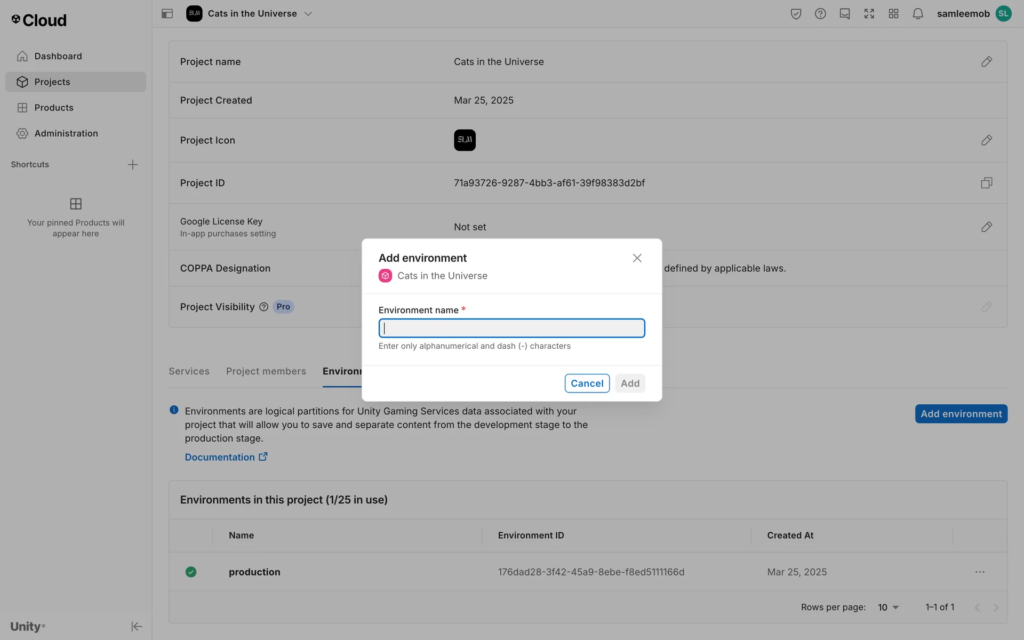
Task: Click the apps grid icon in header
Action: click(893, 14)
